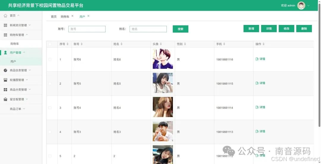Sort by 头像 column sort arrows

(161, 44)
